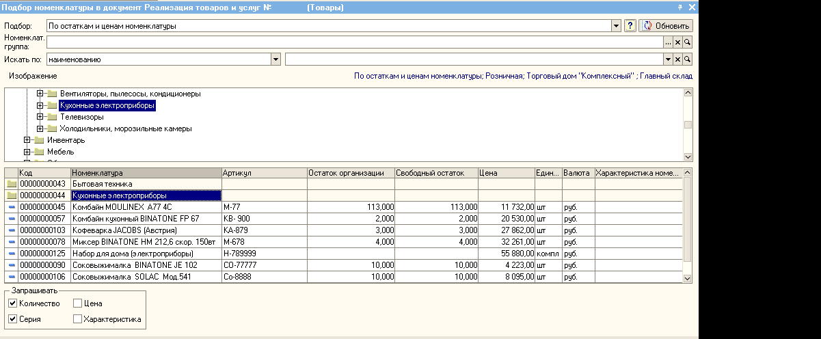Sort by the Номенклатура column header

(x=146, y=173)
